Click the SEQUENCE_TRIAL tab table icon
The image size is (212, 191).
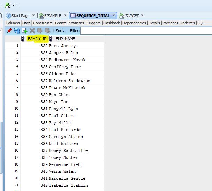73,15
